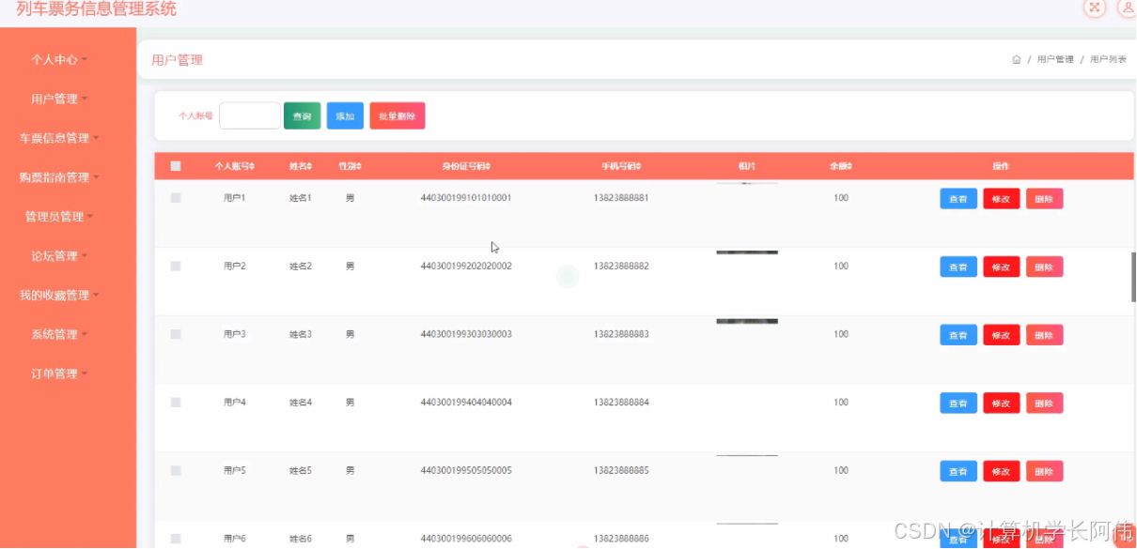Click the home icon in breadcrumb
This screenshot has height=549, width=1137.
[1017, 59]
